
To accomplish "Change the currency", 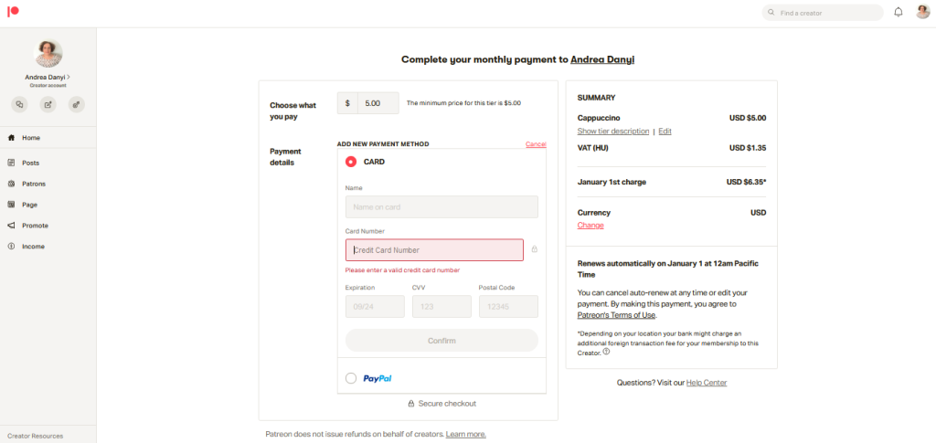I will point(590,226).
